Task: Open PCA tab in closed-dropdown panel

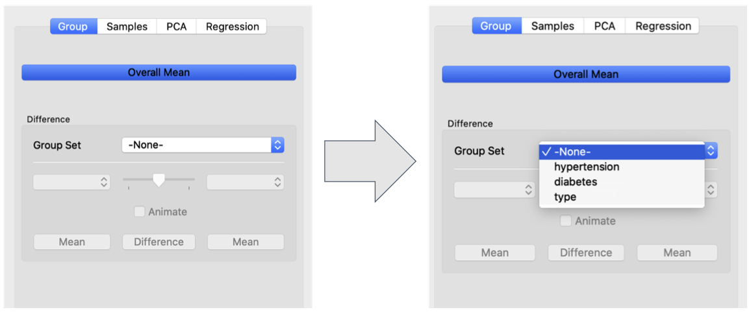Action: pyautogui.click(x=176, y=27)
